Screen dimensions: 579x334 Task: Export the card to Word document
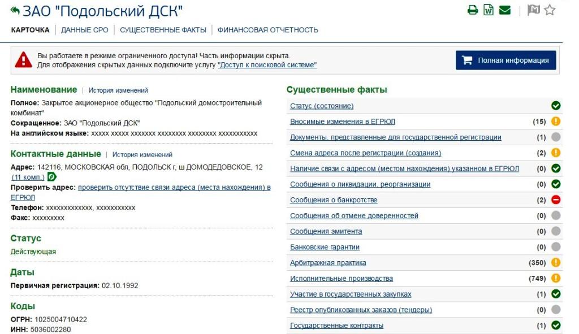(x=488, y=10)
